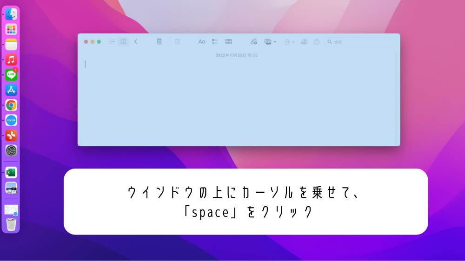Click the note date 2022年10月28日 15:55
Viewport: 465px width, 261px height.
point(236,55)
